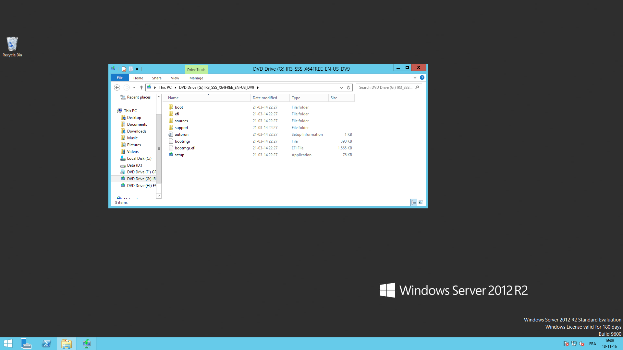Screen dimensions: 623x350
Task: Open Action Center flag in system tray
Action: coord(566,344)
